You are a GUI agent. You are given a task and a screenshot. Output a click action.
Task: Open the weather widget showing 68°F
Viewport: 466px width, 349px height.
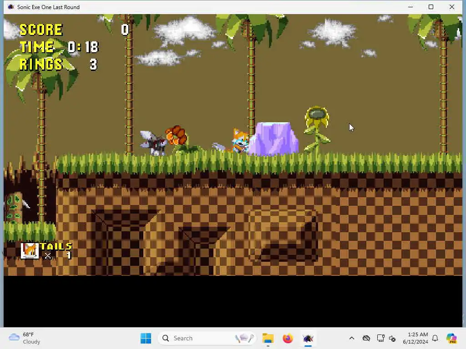pyautogui.click(x=25, y=338)
